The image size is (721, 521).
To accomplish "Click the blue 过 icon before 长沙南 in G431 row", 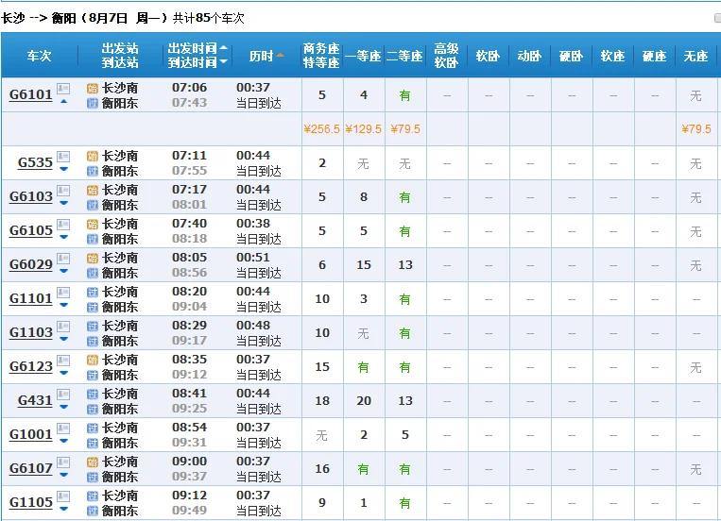I will 93,395.
